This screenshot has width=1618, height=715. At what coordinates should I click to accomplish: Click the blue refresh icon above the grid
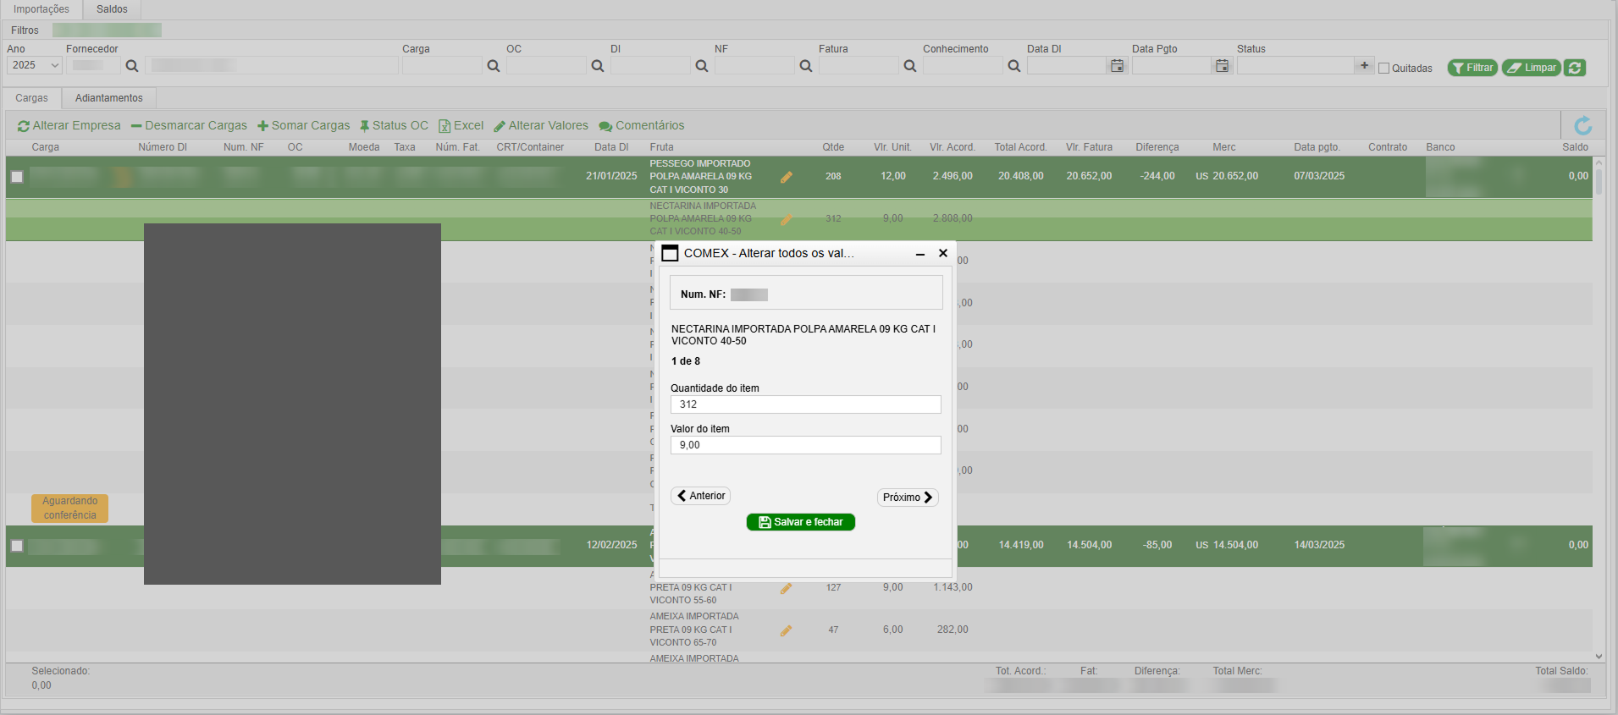click(1582, 126)
